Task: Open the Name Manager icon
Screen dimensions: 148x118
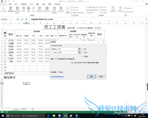Action: tap(67, 8)
